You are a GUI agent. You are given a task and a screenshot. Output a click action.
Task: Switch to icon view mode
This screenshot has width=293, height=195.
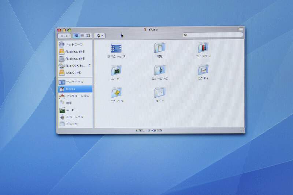[77, 36]
